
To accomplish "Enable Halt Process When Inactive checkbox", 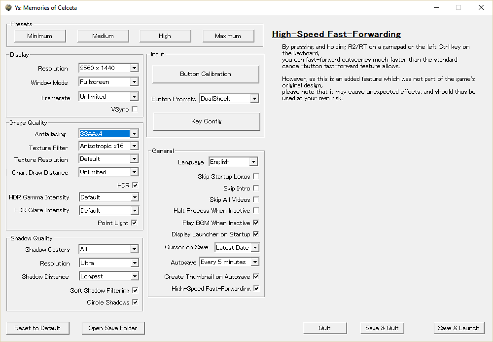I will (256, 210).
